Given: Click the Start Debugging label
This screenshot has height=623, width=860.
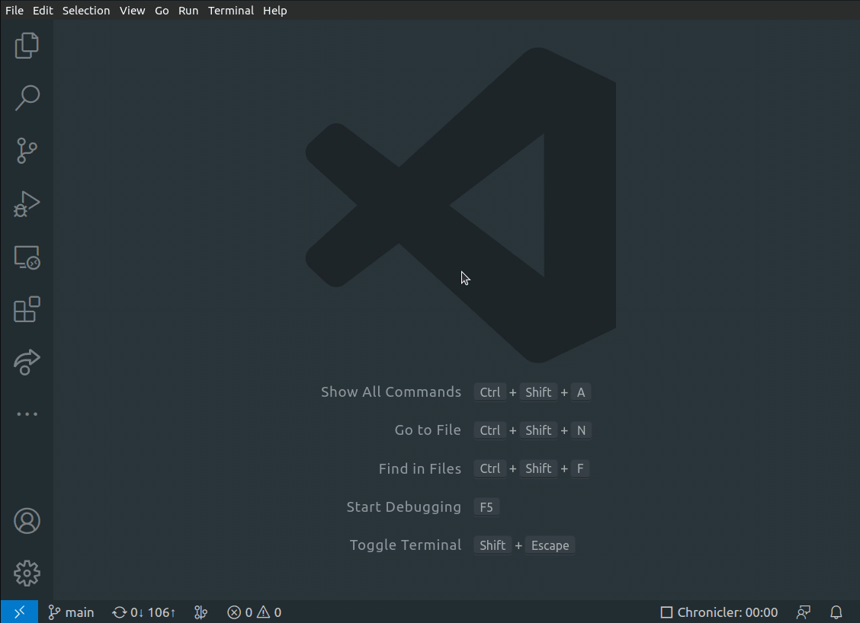Looking at the screenshot, I should [x=403, y=506].
